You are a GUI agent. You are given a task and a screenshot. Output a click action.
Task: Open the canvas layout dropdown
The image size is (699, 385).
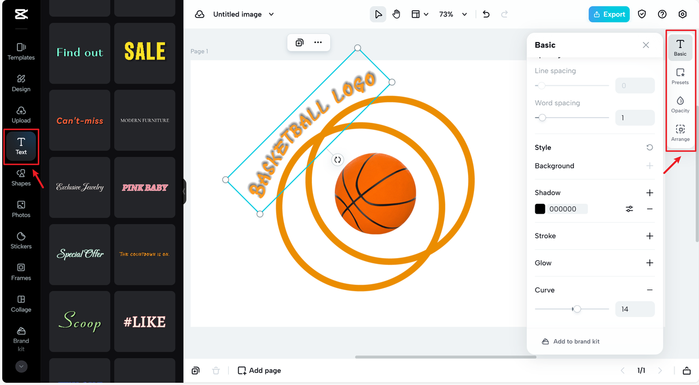(419, 14)
